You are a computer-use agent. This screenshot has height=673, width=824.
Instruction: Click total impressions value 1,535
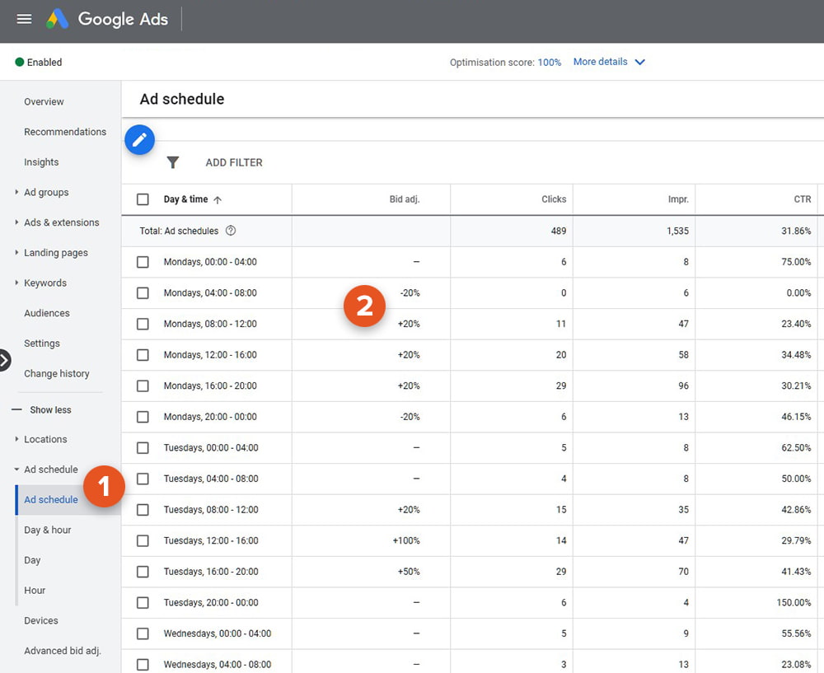pos(677,231)
